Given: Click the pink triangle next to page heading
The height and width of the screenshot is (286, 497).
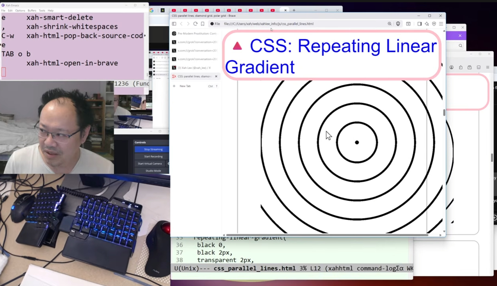Looking at the screenshot, I should (237, 46).
